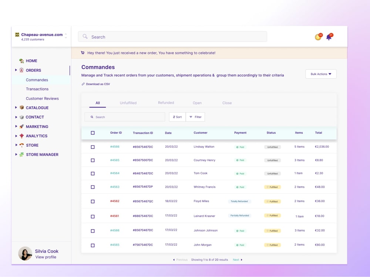This screenshot has width=370, height=277.
Task: Click Silvia Cook's profile avatar
Action: [x=25, y=253]
